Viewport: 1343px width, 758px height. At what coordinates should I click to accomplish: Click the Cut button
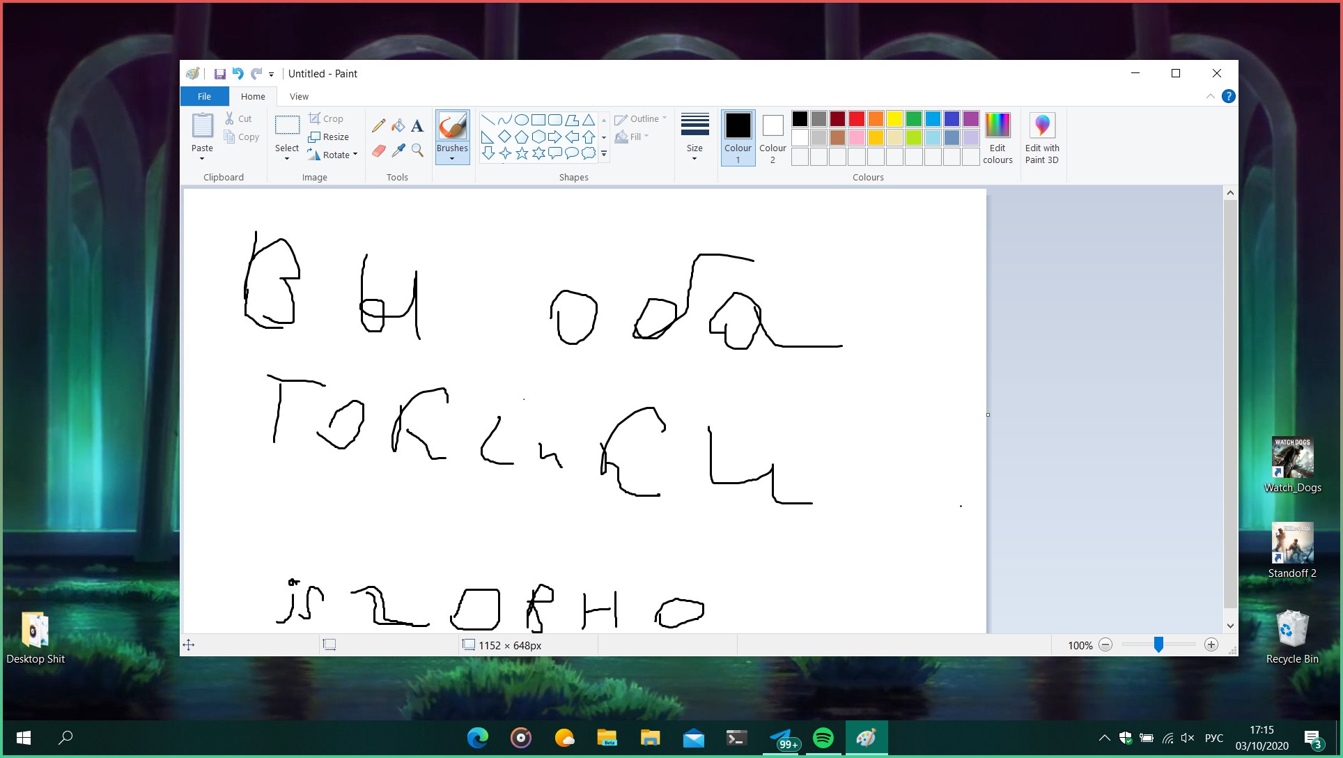point(238,119)
